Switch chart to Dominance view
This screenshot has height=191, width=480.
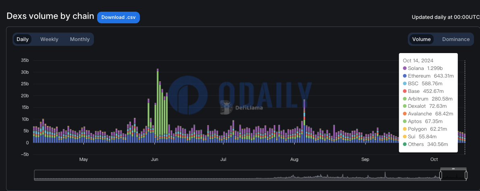point(456,39)
